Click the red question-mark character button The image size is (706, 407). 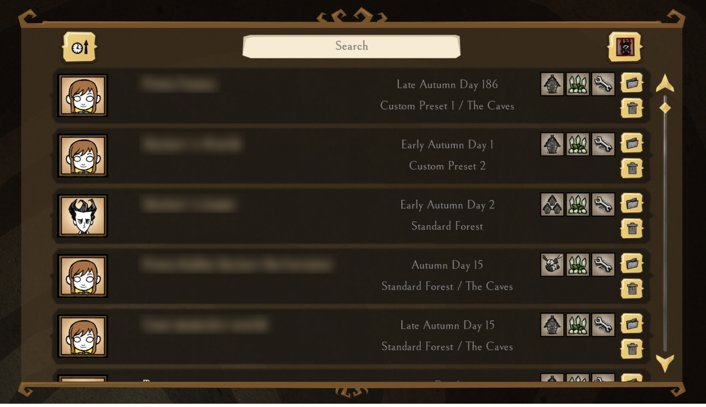tap(625, 47)
